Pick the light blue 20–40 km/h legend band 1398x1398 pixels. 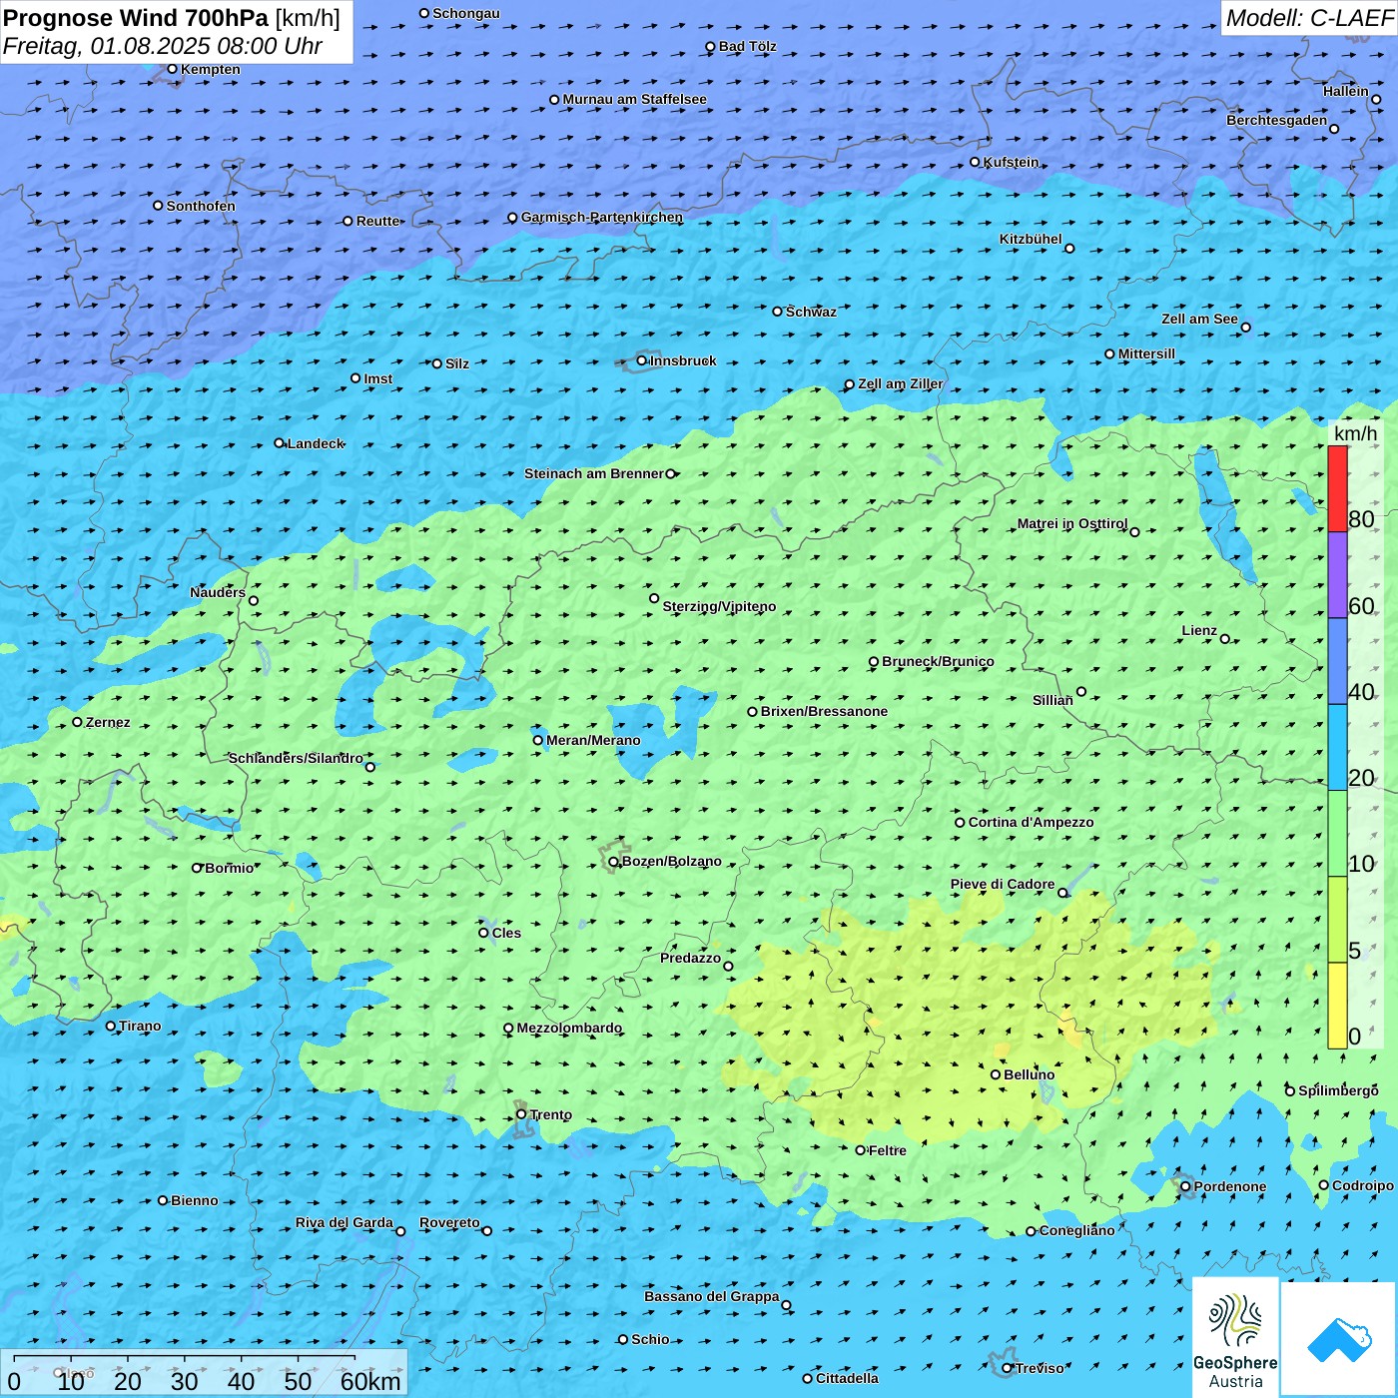click(1337, 748)
